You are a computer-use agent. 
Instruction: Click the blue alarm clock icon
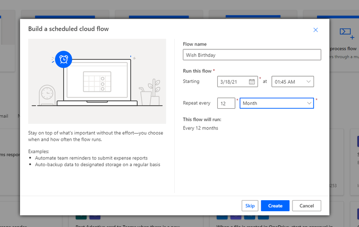point(63,59)
